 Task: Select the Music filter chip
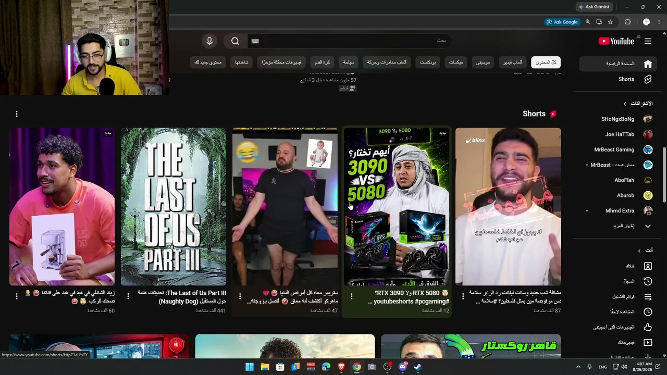483,63
